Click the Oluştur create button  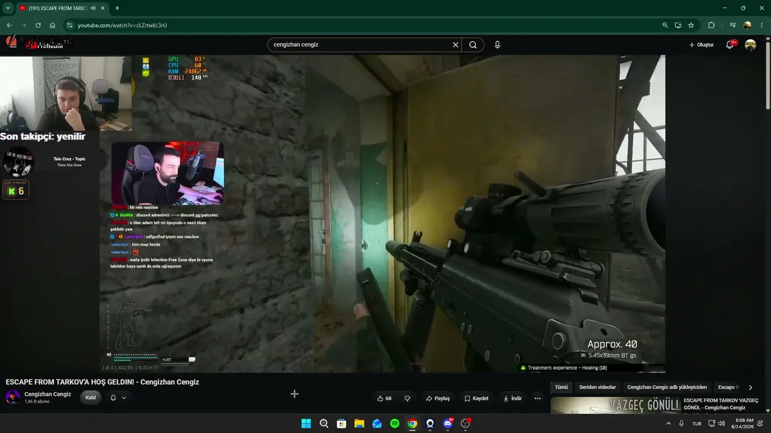click(x=701, y=45)
